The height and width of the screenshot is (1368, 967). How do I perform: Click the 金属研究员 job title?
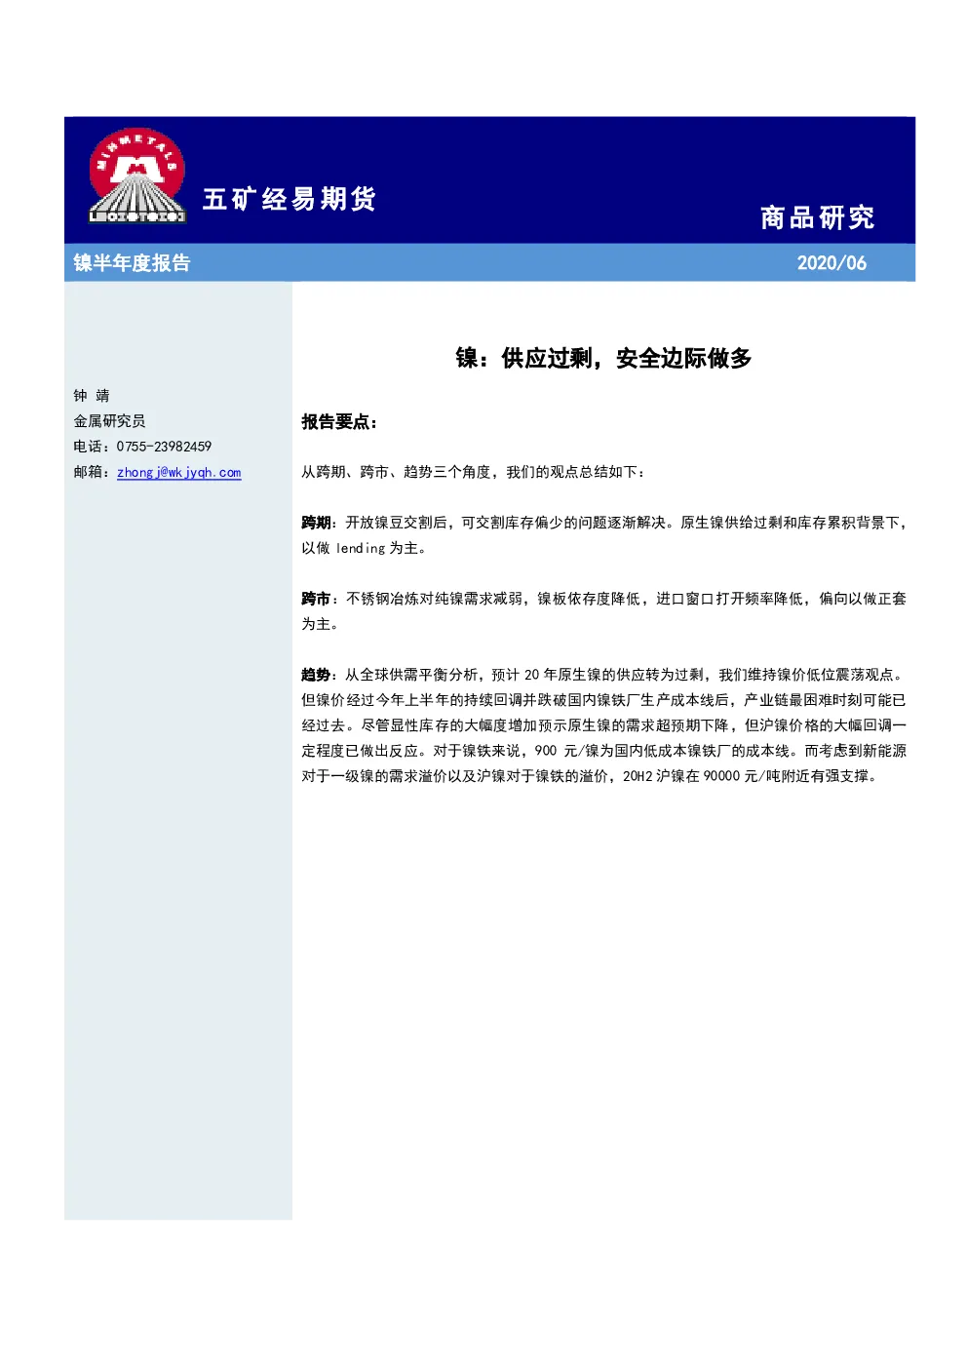click(109, 420)
